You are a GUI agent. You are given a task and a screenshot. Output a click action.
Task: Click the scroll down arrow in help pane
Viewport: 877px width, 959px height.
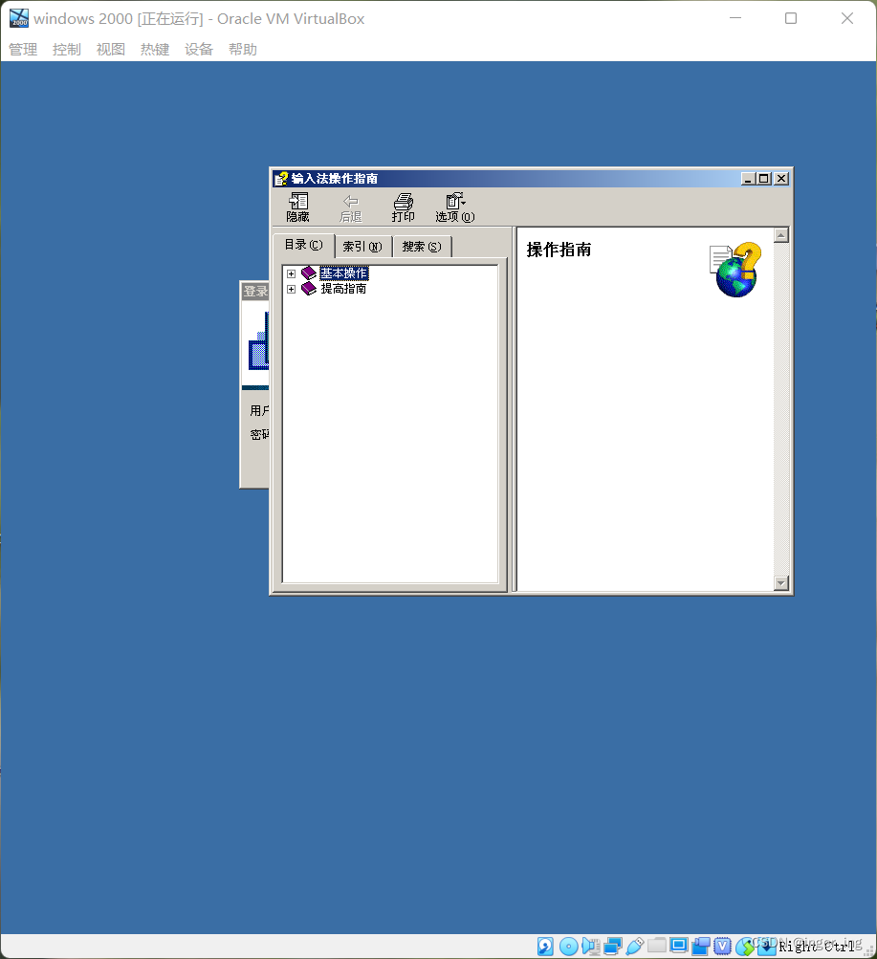pos(781,583)
